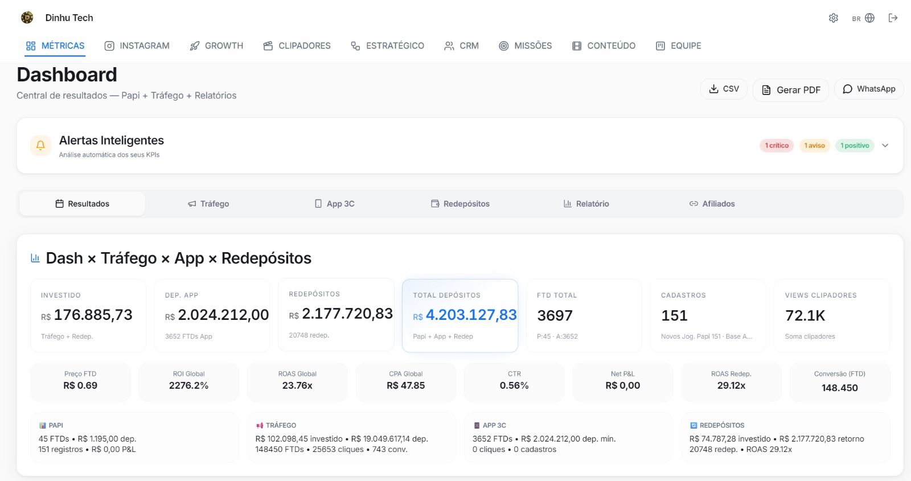
Task: Open the CONTEÚDO section
Action: pos(604,46)
